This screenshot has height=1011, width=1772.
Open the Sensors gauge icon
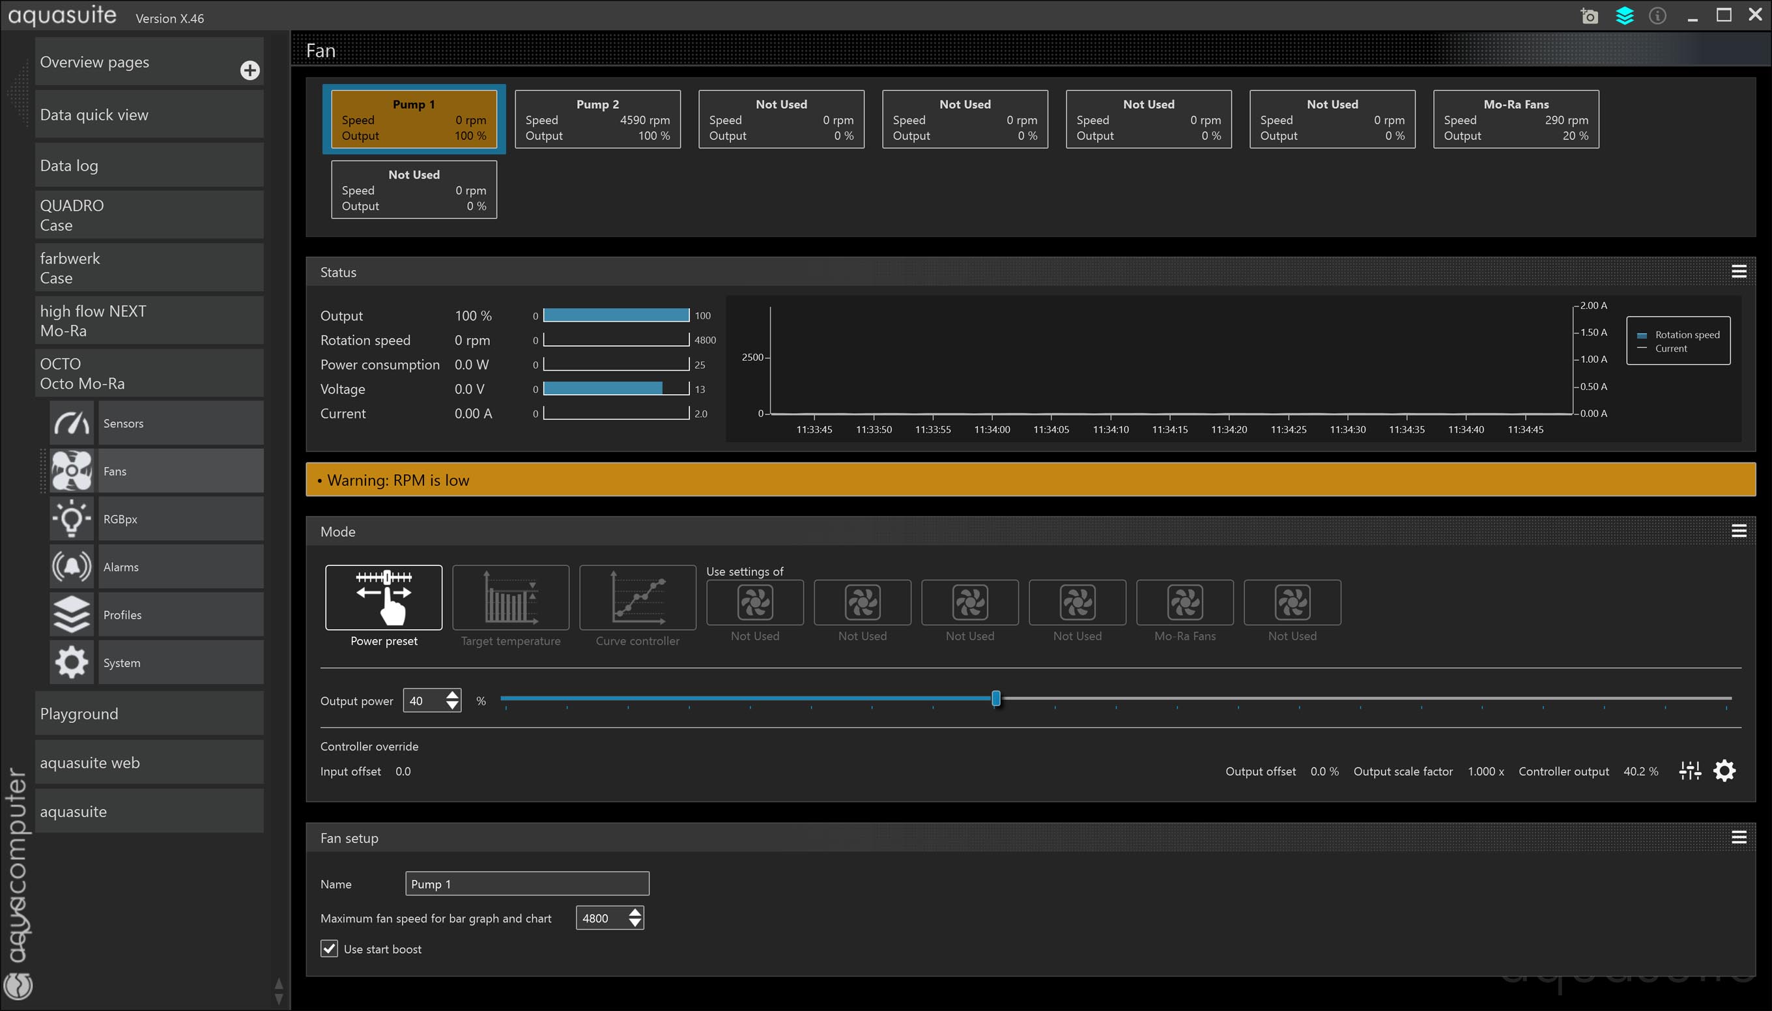pyautogui.click(x=72, y=423)
